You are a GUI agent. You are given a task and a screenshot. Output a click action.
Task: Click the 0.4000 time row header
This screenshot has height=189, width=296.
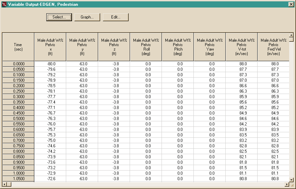(x=18, y=108)
